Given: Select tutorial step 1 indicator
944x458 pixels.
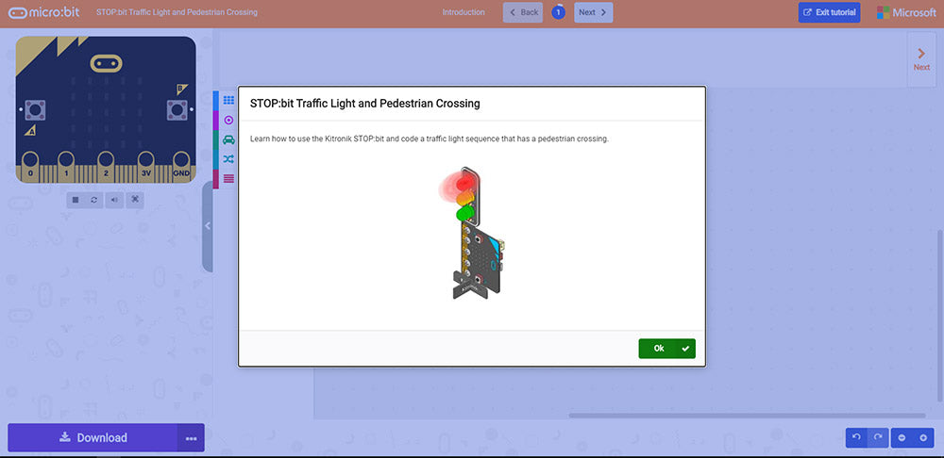Looking at the screenshot, I should pyautogui.click(x=558, y=12).
